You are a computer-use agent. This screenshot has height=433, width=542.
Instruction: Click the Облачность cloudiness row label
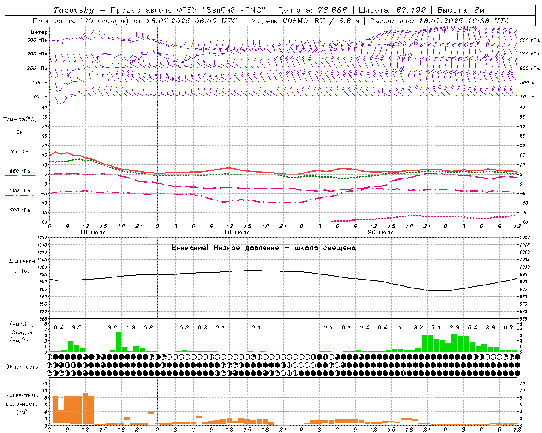tap(22, 367)
